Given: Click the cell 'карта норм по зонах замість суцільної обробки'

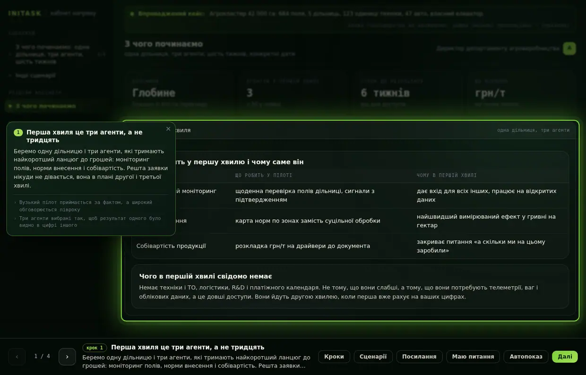Looking at the screenshot, I should (308, 221).
